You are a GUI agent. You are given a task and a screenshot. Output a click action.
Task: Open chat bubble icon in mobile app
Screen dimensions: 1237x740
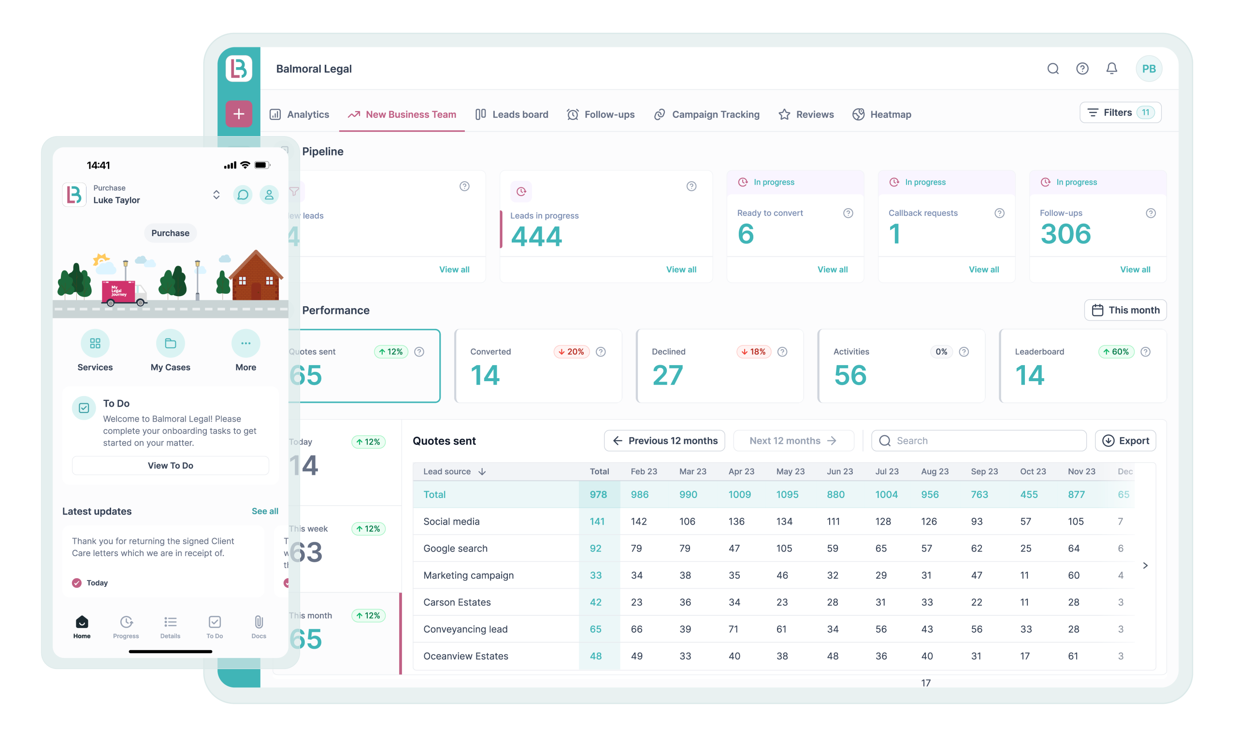(x=243, y=195)
